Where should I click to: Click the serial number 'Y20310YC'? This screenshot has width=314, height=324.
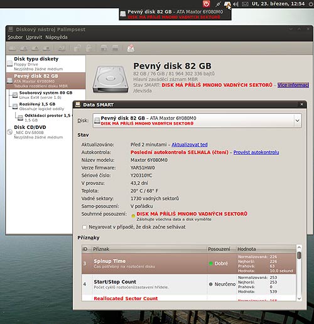(141, 176)
